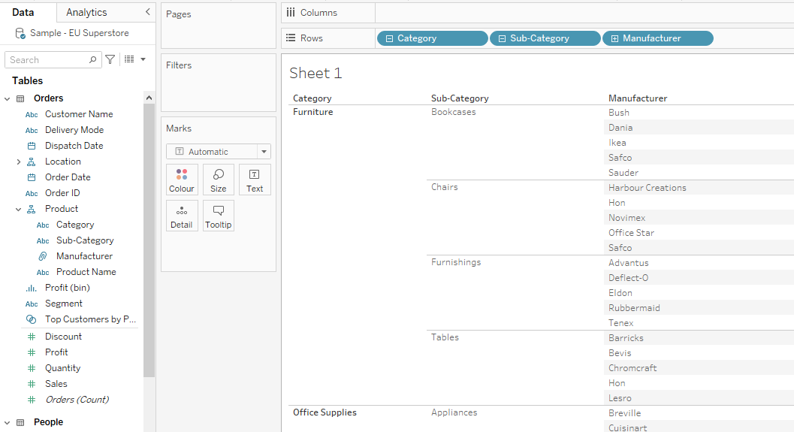794x432 pixels.
Task: Click the Category column header
Action: 312,98
